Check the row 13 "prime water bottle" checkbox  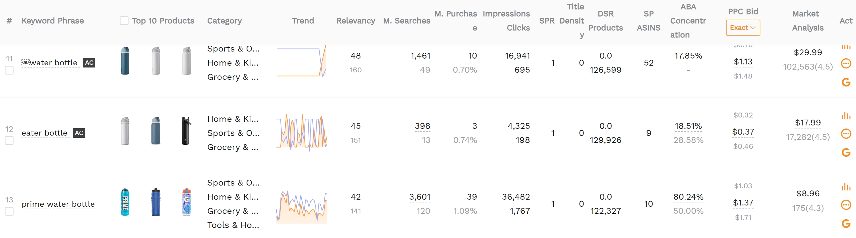[x=9, y=211]
